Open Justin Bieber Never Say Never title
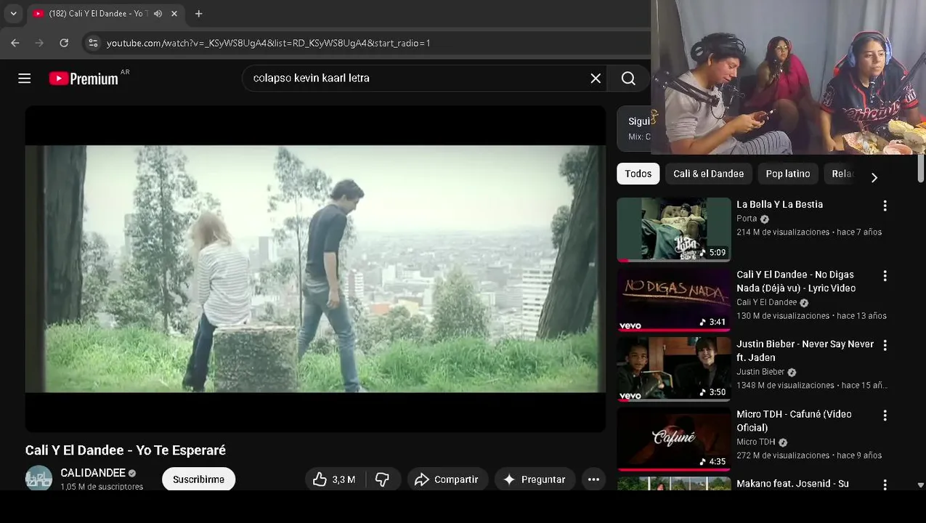 (805, 351)
